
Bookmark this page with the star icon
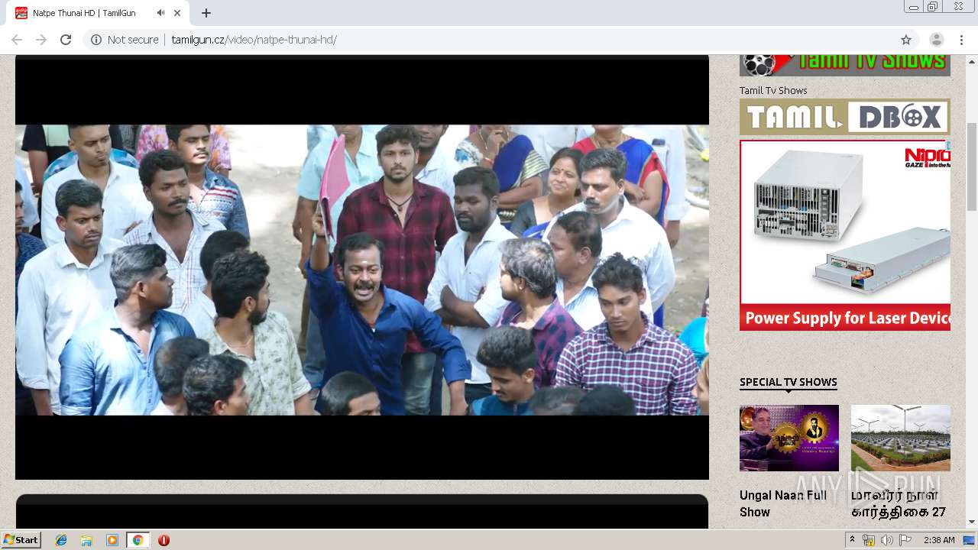coord(906,40)
